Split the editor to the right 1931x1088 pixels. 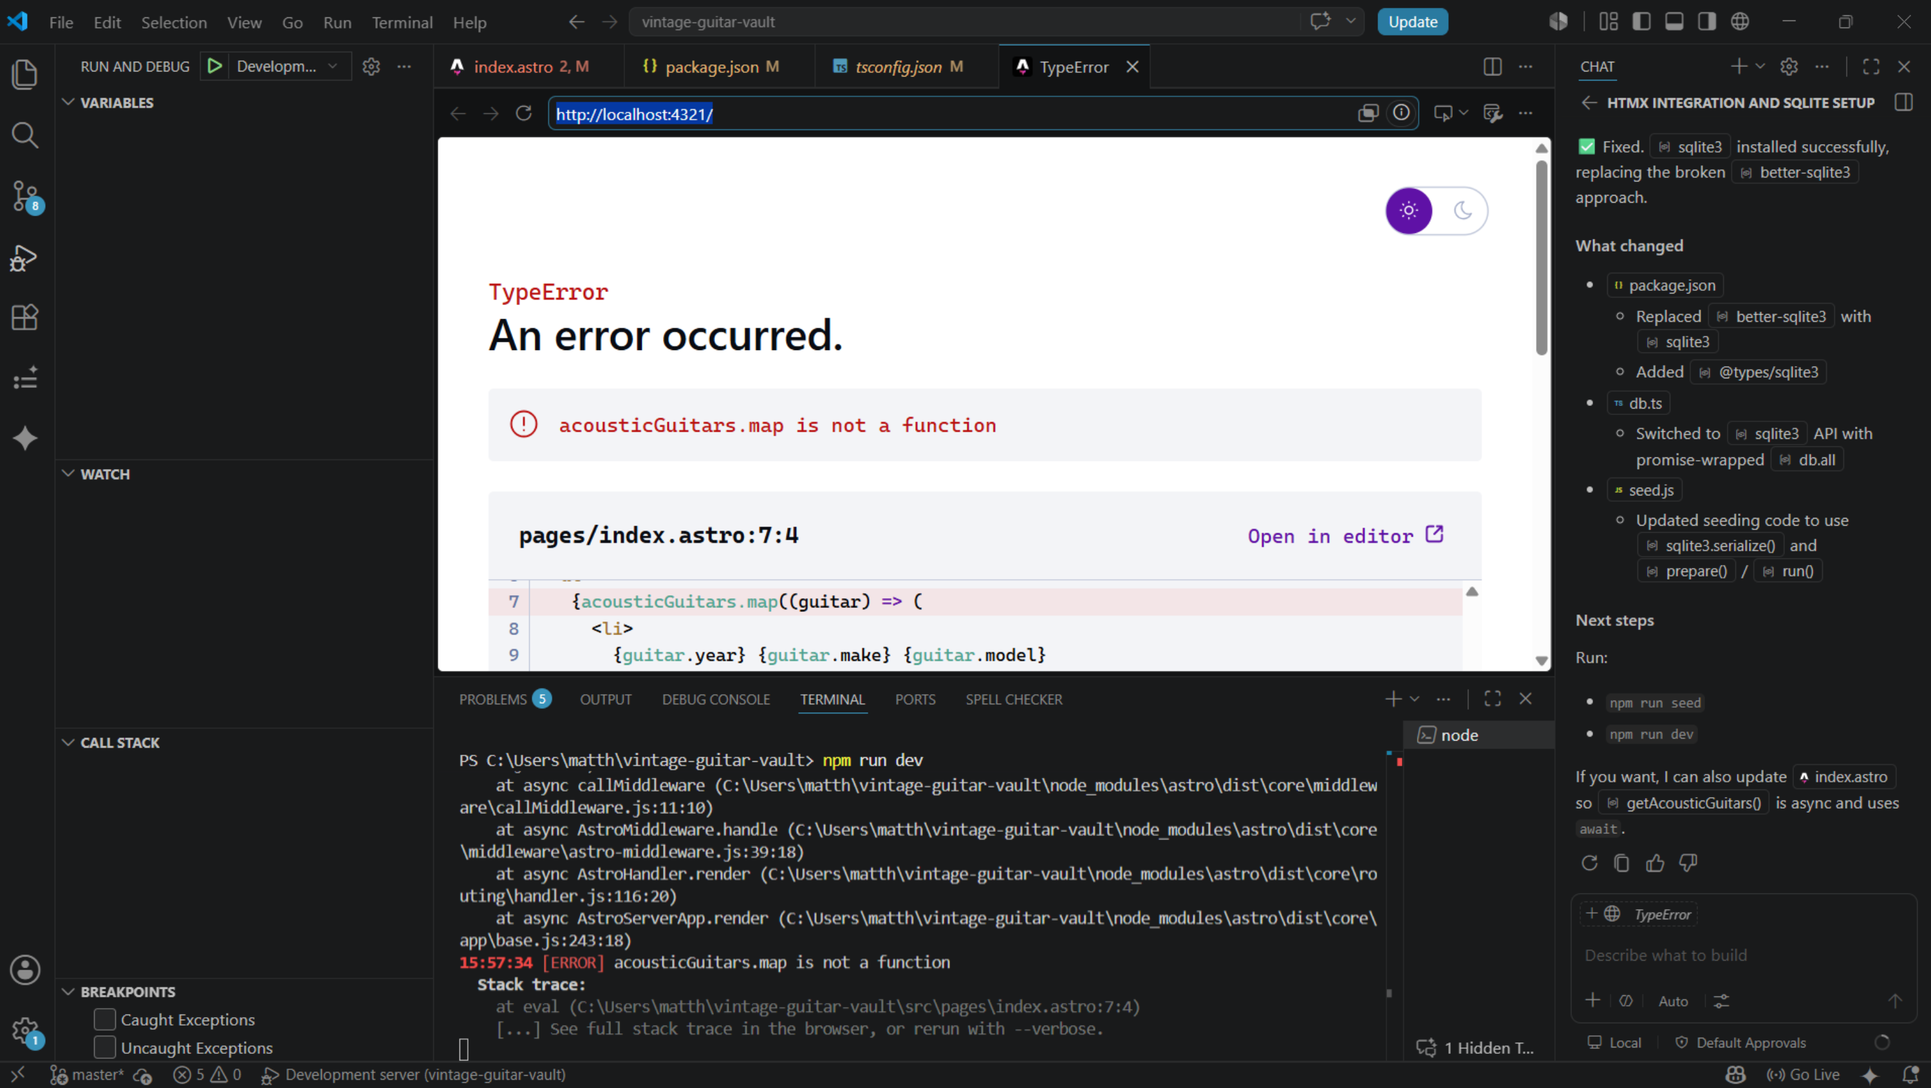(1492, 67)
